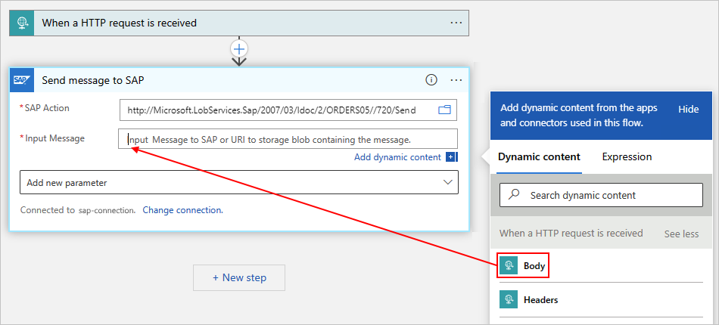Click See less for HTTP request outputs

(681, 234)
